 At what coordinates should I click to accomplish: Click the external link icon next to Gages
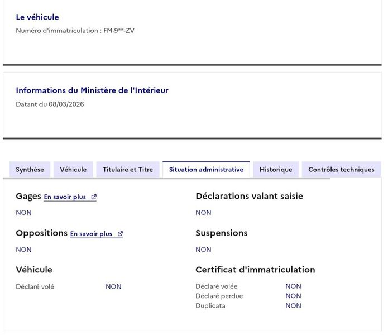[x=94, y=197]
